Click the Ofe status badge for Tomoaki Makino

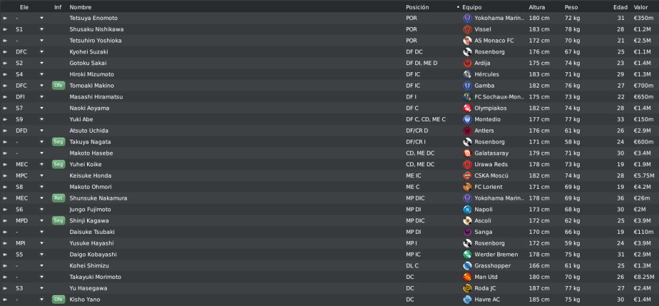[59, 86]
